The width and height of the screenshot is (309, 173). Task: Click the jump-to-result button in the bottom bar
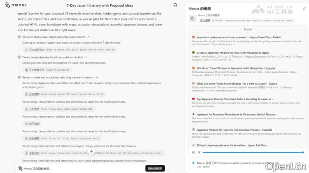tap(155, 168)
